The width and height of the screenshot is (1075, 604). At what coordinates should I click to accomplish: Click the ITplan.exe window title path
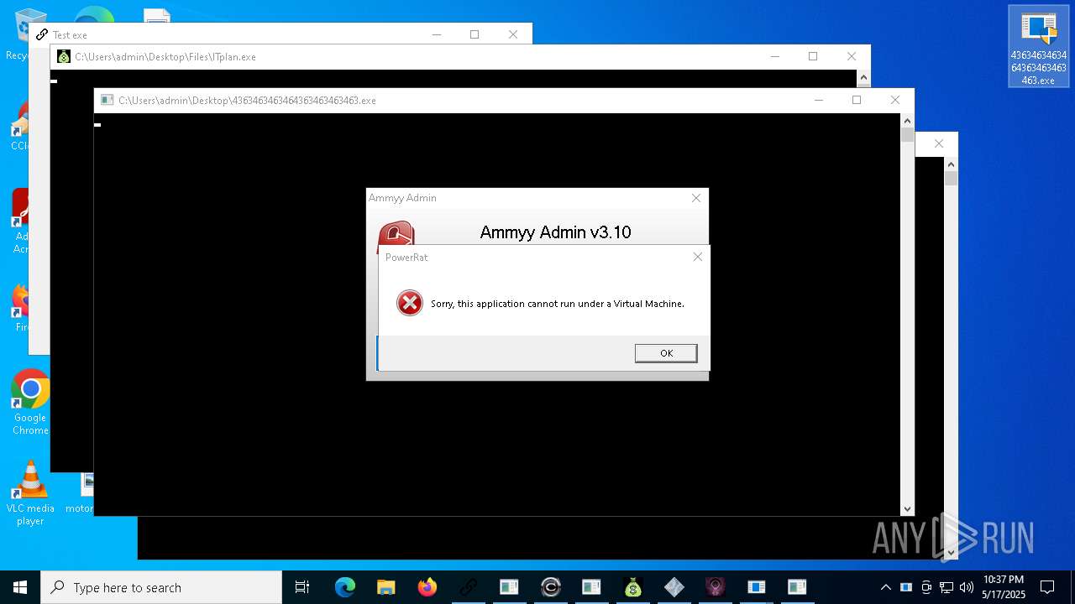[165, 57]
